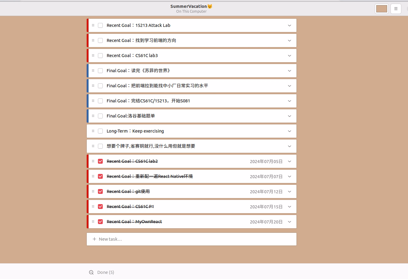Check off 15213 Attack Lab task
Viewport: 408px width, 279px height.
pyautogui.click(x=100, y=25)
